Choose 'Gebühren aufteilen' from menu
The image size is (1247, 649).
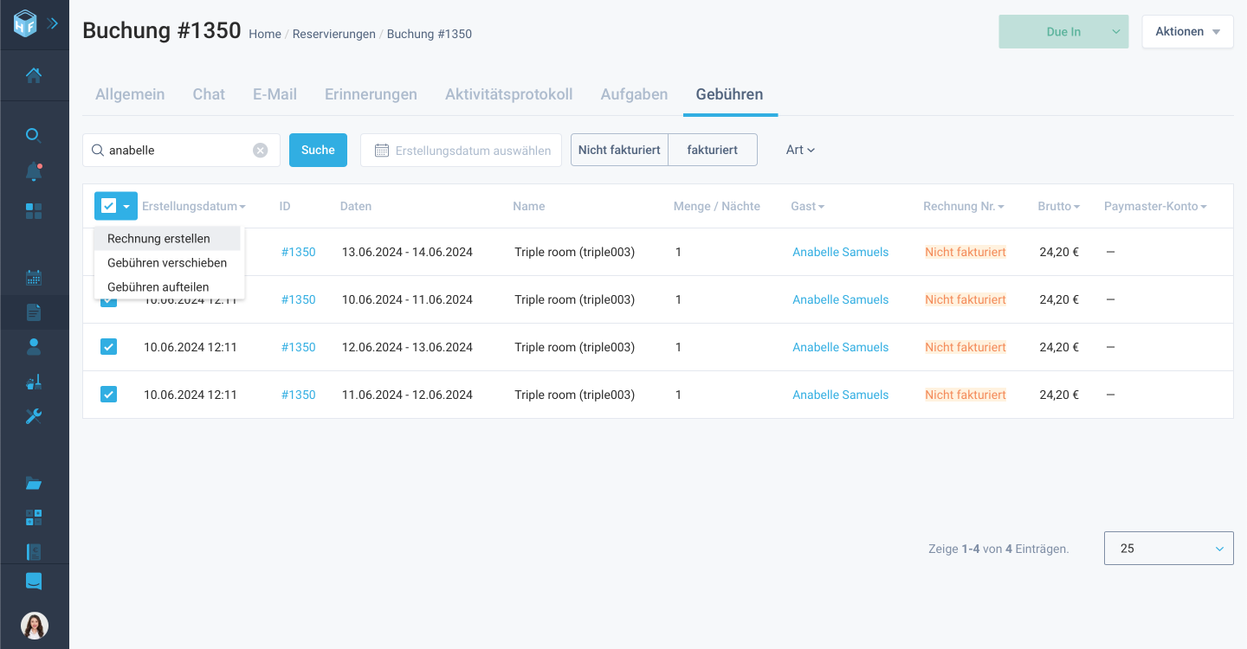(x=167, y=287)
